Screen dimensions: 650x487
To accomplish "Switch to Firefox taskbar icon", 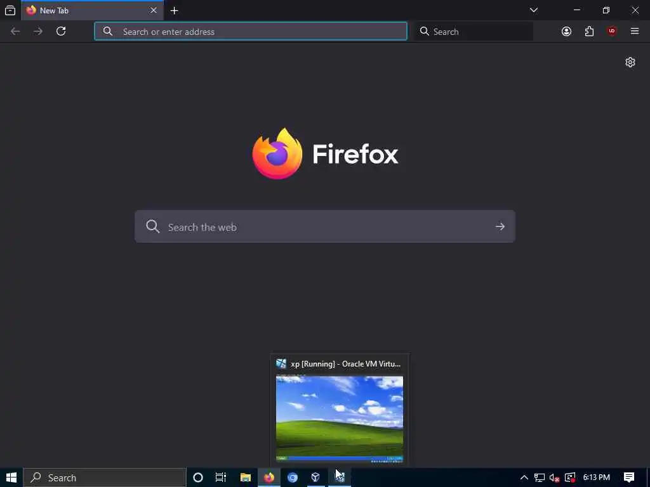I will [x=269, y=477].
